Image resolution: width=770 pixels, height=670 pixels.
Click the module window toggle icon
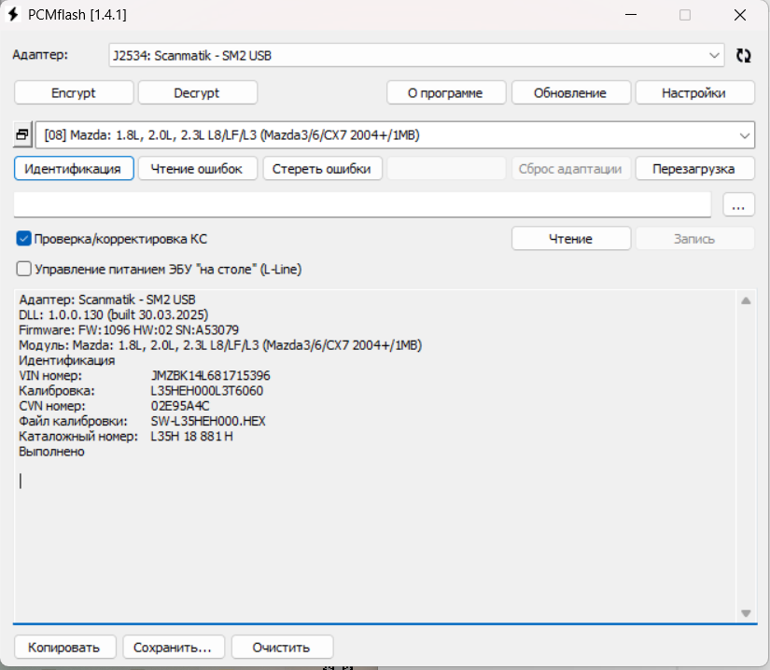pos(22,134)
